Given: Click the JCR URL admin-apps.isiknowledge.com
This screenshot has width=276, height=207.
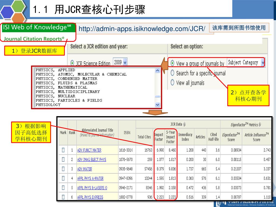Looking at the screenshot, I should pos(142,29).
